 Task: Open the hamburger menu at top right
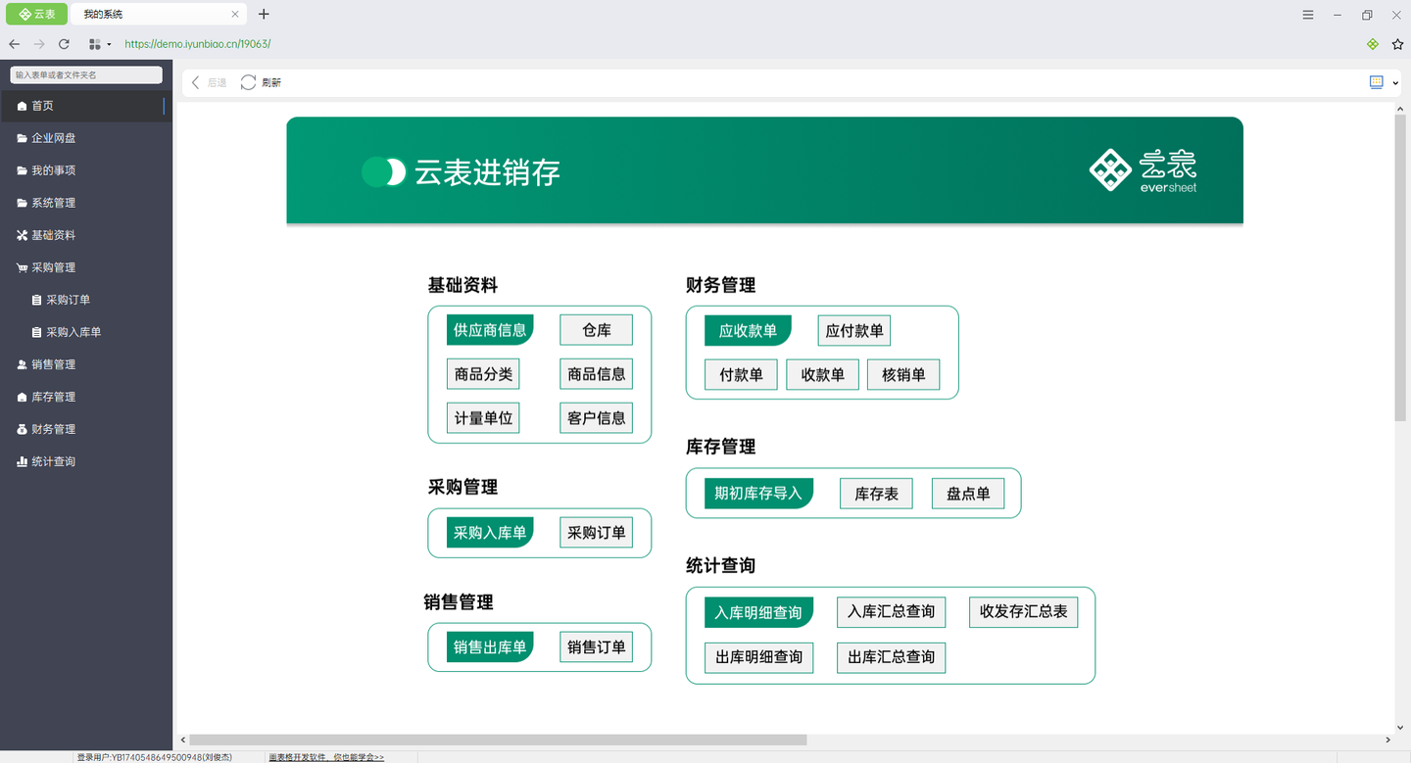click(x=1307, y=14)
